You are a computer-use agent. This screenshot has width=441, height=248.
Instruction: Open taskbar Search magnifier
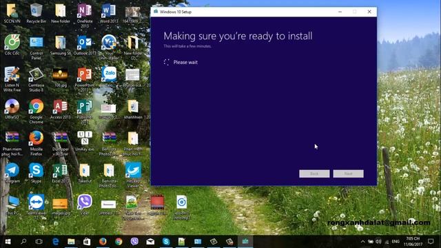(x=23, y=242)
